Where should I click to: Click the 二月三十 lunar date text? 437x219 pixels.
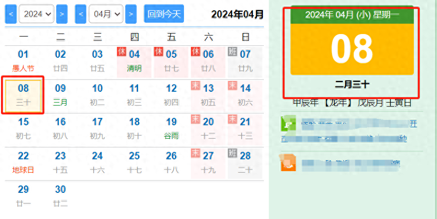(352, 85)
